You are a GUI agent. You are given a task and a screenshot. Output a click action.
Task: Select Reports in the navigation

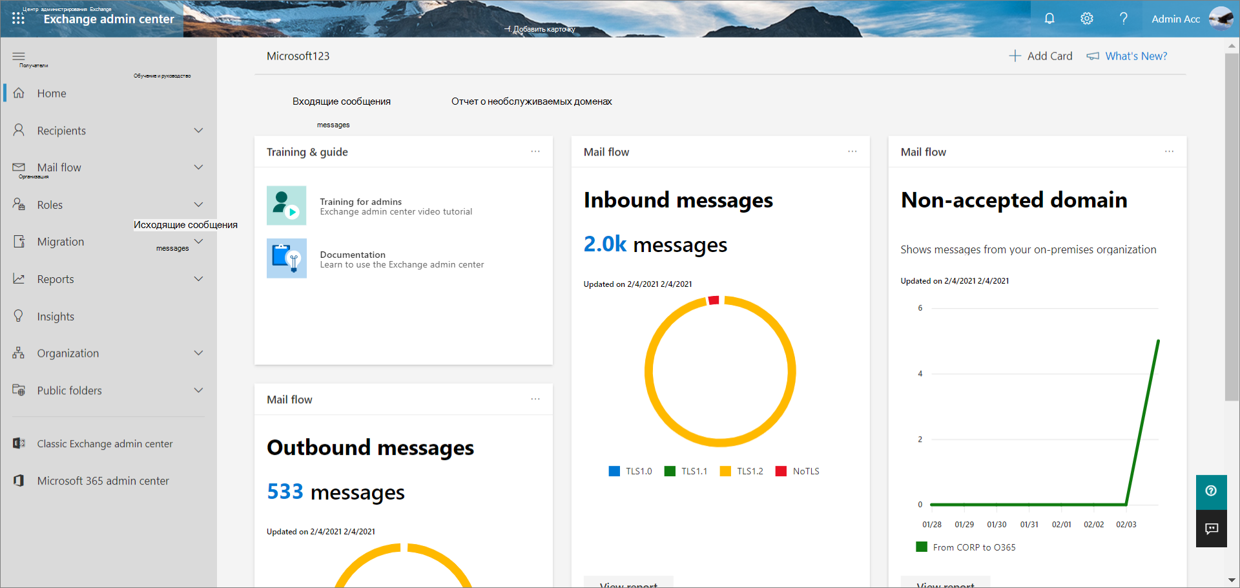(x=56, y=279)
